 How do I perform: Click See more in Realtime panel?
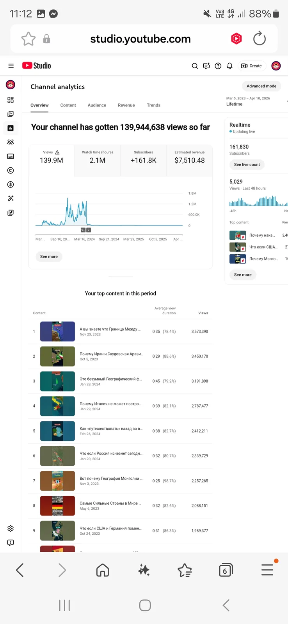click(242, 275)
